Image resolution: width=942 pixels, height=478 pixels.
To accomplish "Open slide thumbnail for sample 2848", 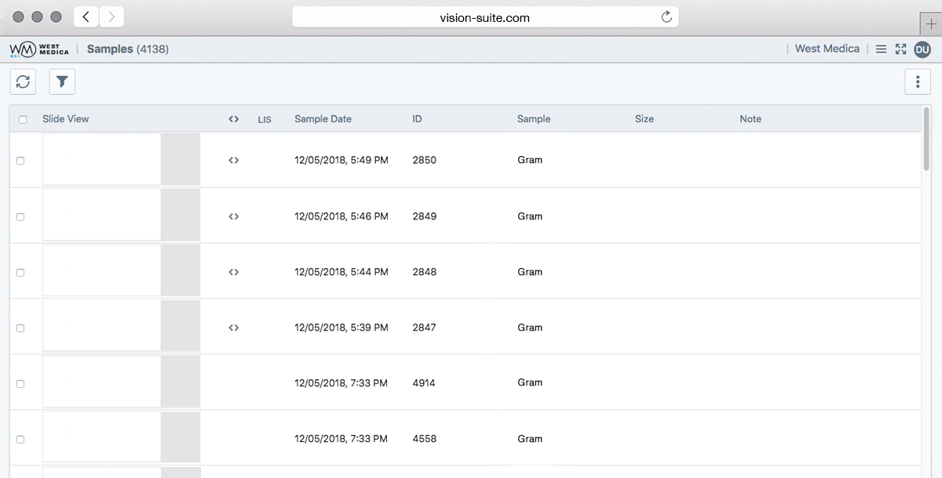I will 122,270.
